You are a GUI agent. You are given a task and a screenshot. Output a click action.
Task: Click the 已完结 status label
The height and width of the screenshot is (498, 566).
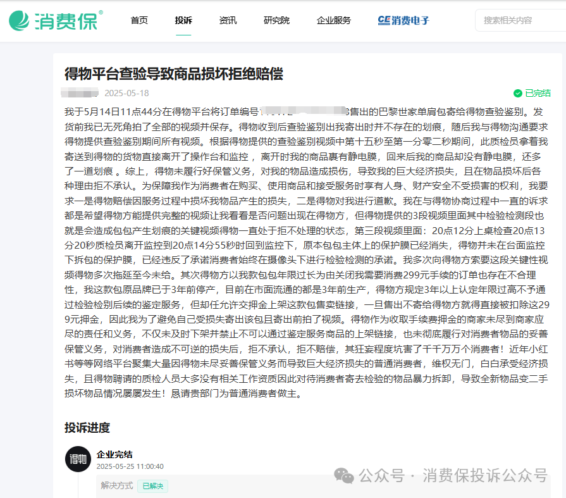pos(538,94)
